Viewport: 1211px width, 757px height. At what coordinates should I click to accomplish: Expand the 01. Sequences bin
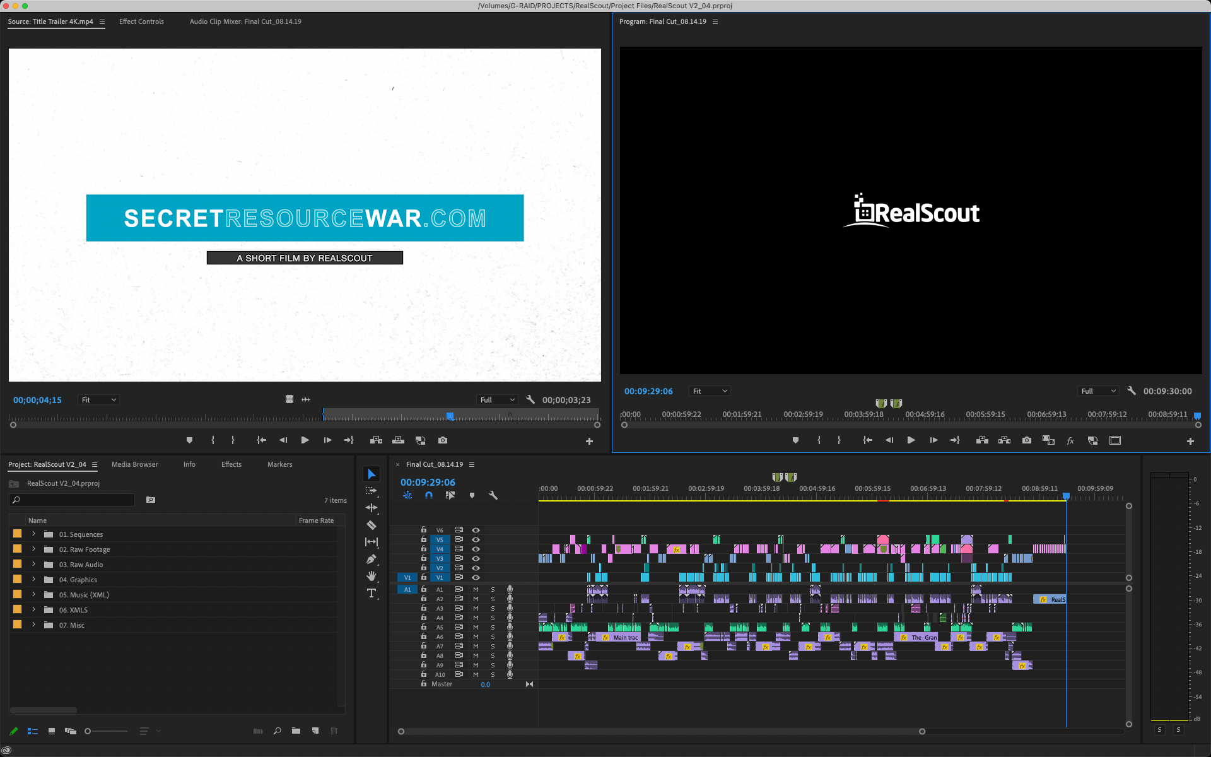click(33, 534)
